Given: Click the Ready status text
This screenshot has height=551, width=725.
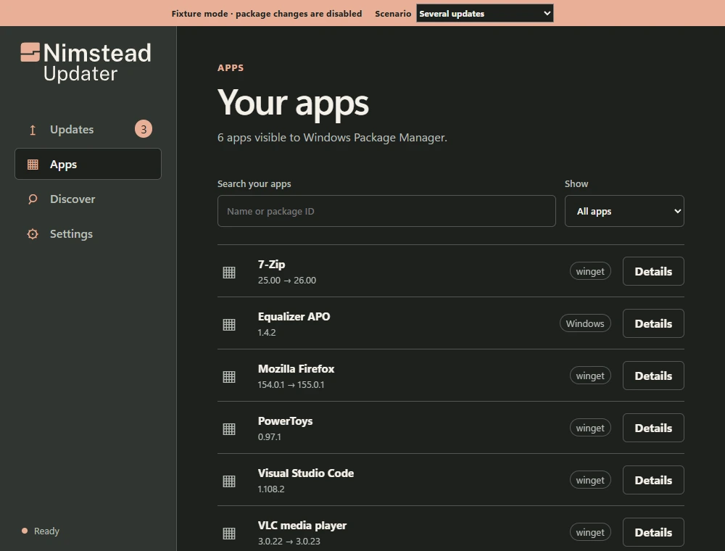Looking at the screenshot, I should (x=46, y=531).
